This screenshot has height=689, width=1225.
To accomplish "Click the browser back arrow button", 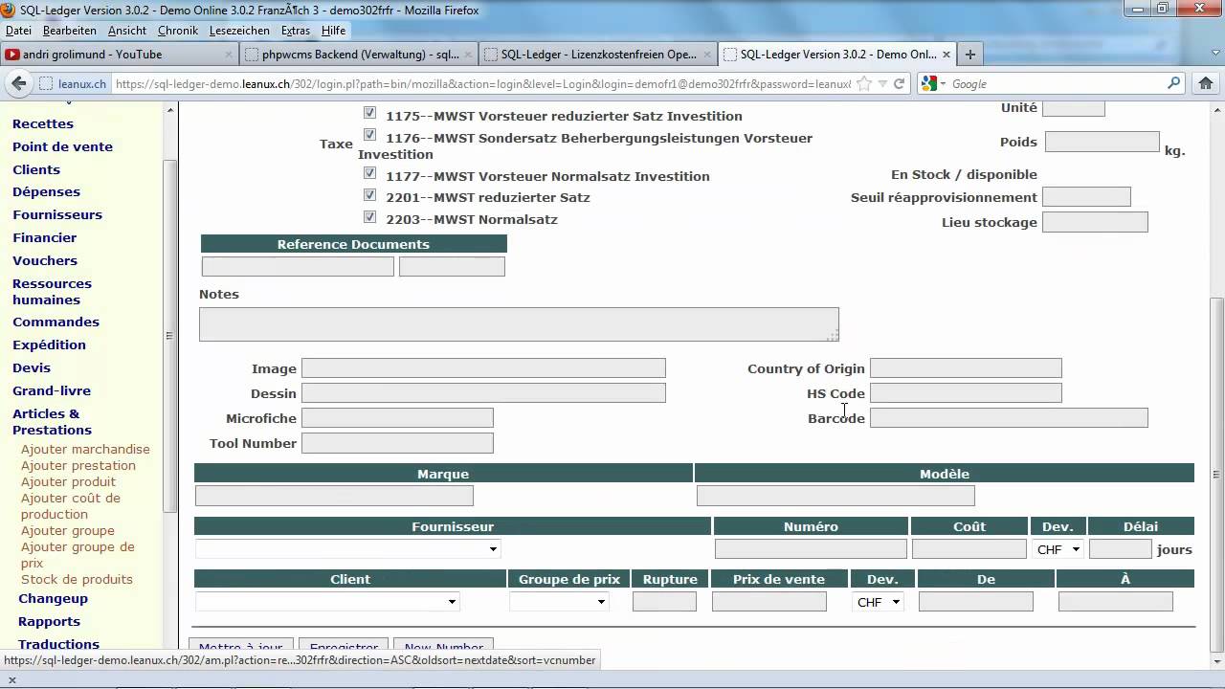I will (x=18, y=83).
